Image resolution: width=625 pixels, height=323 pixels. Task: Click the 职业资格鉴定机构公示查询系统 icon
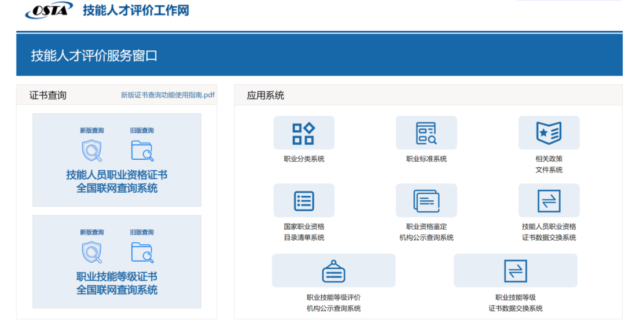pos(427,201)
